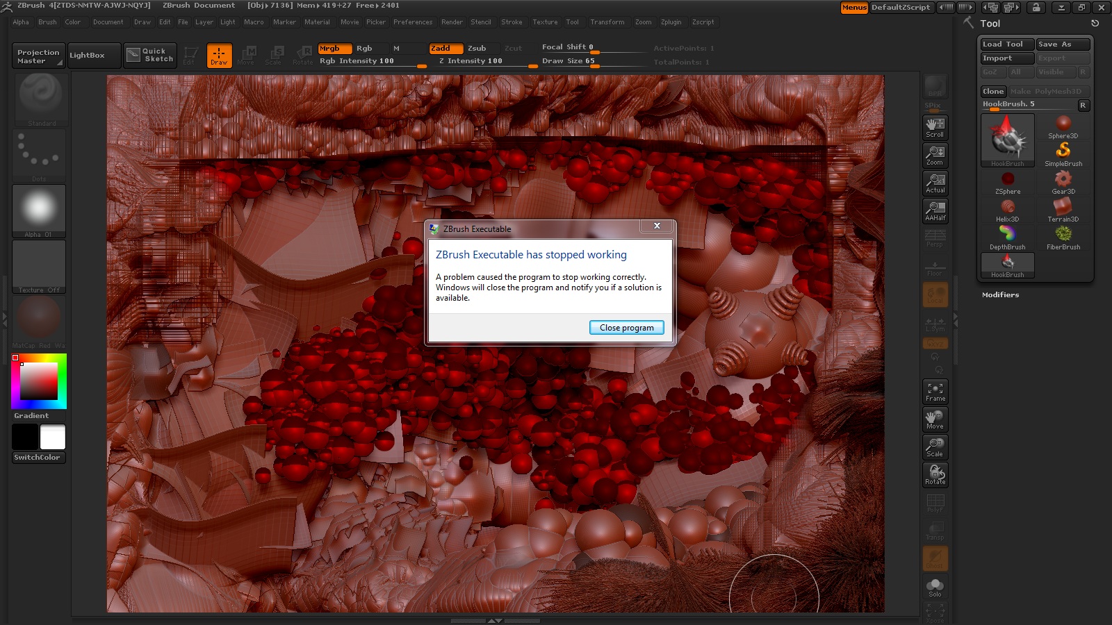Open the Preferences menu
Viewport: 1112px width, 625px height.
(x=413, y=22)
